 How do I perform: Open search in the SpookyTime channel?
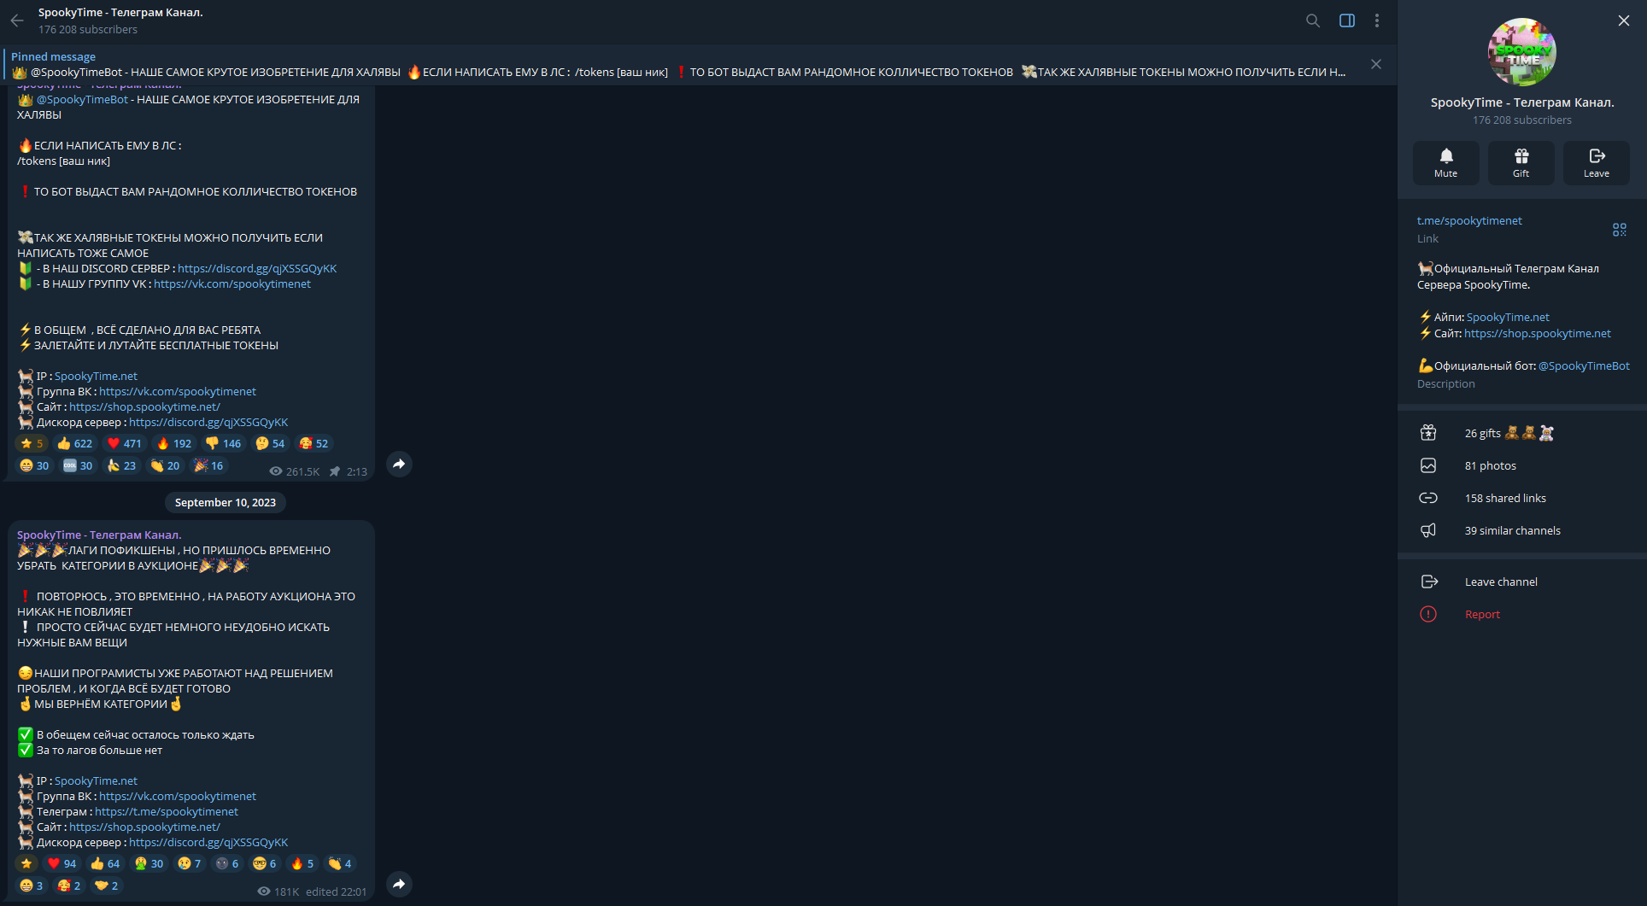pos(1313,20)
